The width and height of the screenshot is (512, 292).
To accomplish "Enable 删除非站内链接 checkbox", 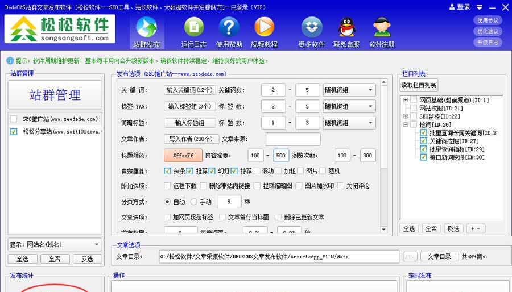I will (x=204, y=186).
